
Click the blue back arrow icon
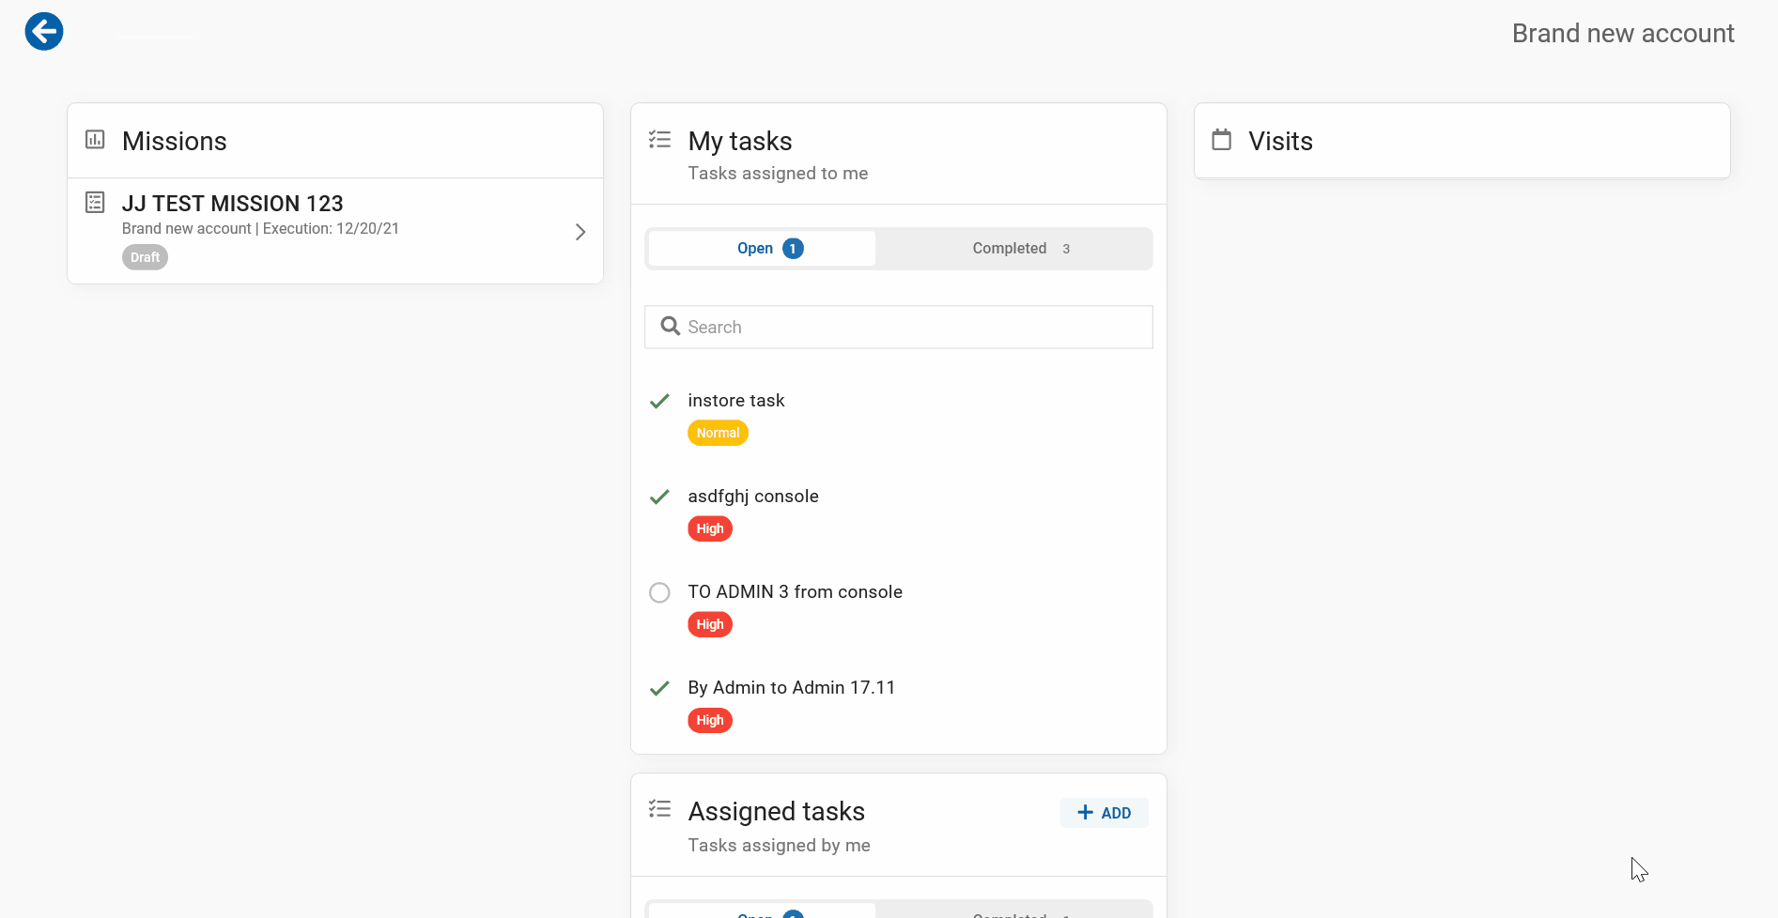pos(44,32)
